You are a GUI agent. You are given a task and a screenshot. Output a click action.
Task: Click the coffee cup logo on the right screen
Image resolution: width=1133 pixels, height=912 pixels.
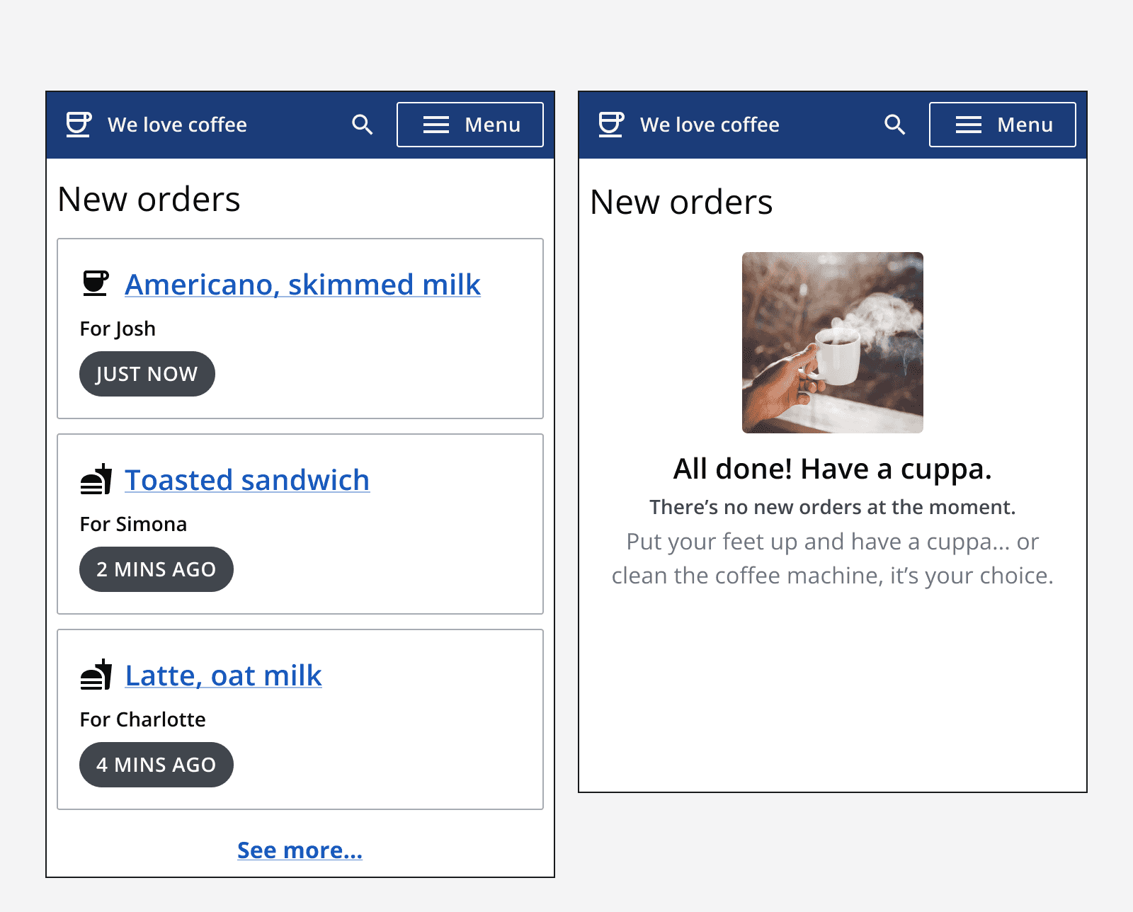[x=610, y=125]
